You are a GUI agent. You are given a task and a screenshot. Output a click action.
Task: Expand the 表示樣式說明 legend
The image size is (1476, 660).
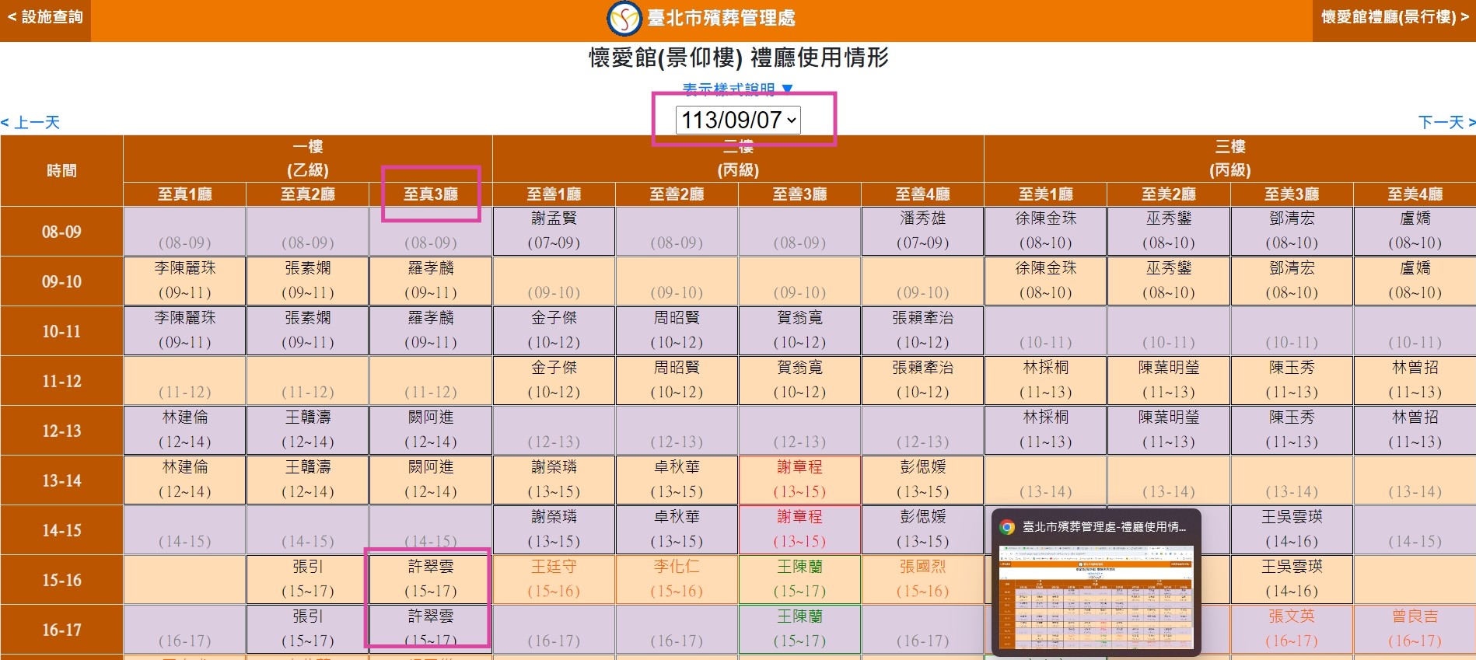tap(736, 89)
